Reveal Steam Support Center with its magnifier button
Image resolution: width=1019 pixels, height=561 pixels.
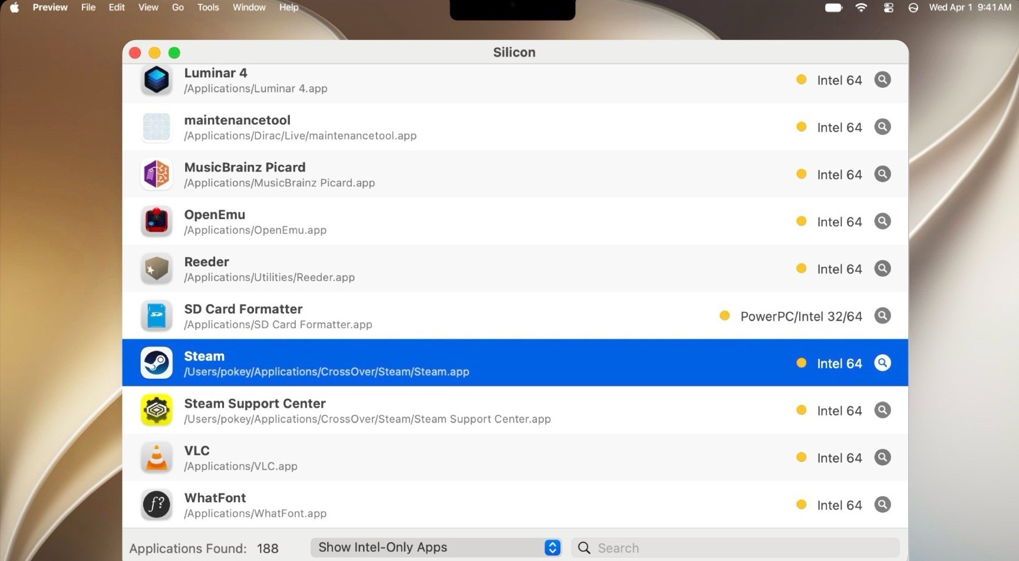click(x=882, y=410)
